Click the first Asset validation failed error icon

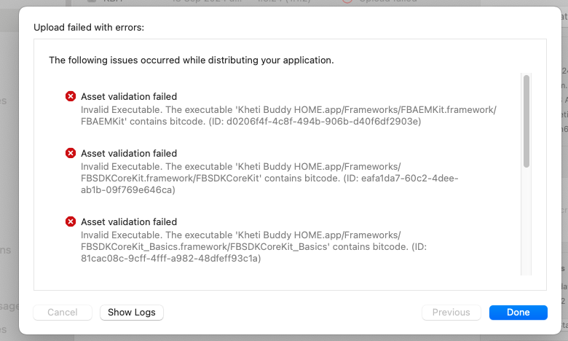[71, 96]
